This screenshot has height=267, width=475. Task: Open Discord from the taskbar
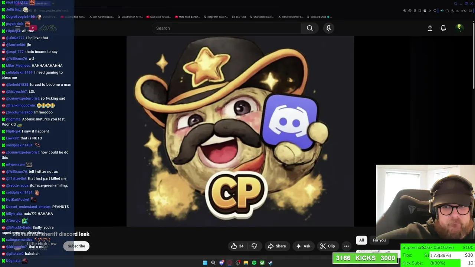222,263
